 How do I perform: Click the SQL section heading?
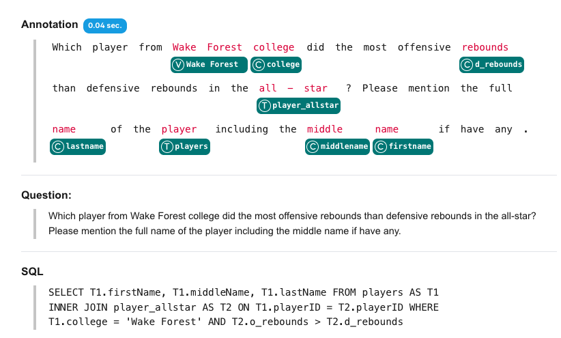point(31,272)
